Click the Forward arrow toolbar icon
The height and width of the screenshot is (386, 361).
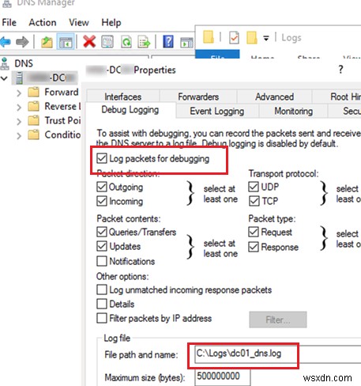[22, 42]
